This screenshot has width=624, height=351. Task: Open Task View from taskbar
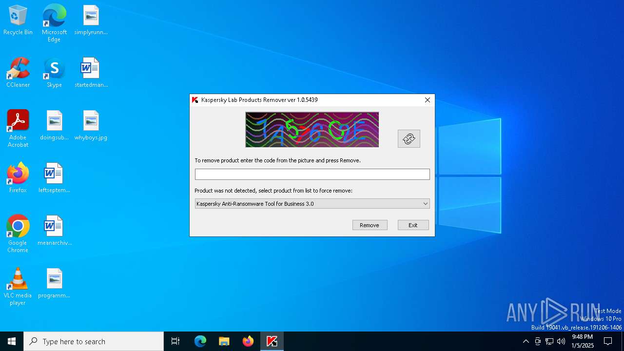[x=175, y=341]
